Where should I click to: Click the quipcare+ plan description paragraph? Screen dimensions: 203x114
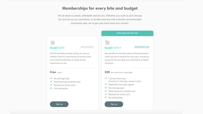(127, 58)
